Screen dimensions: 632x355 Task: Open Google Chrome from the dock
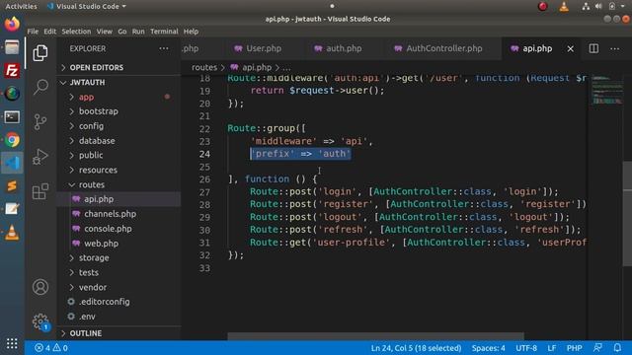click(x=12, y=140)
